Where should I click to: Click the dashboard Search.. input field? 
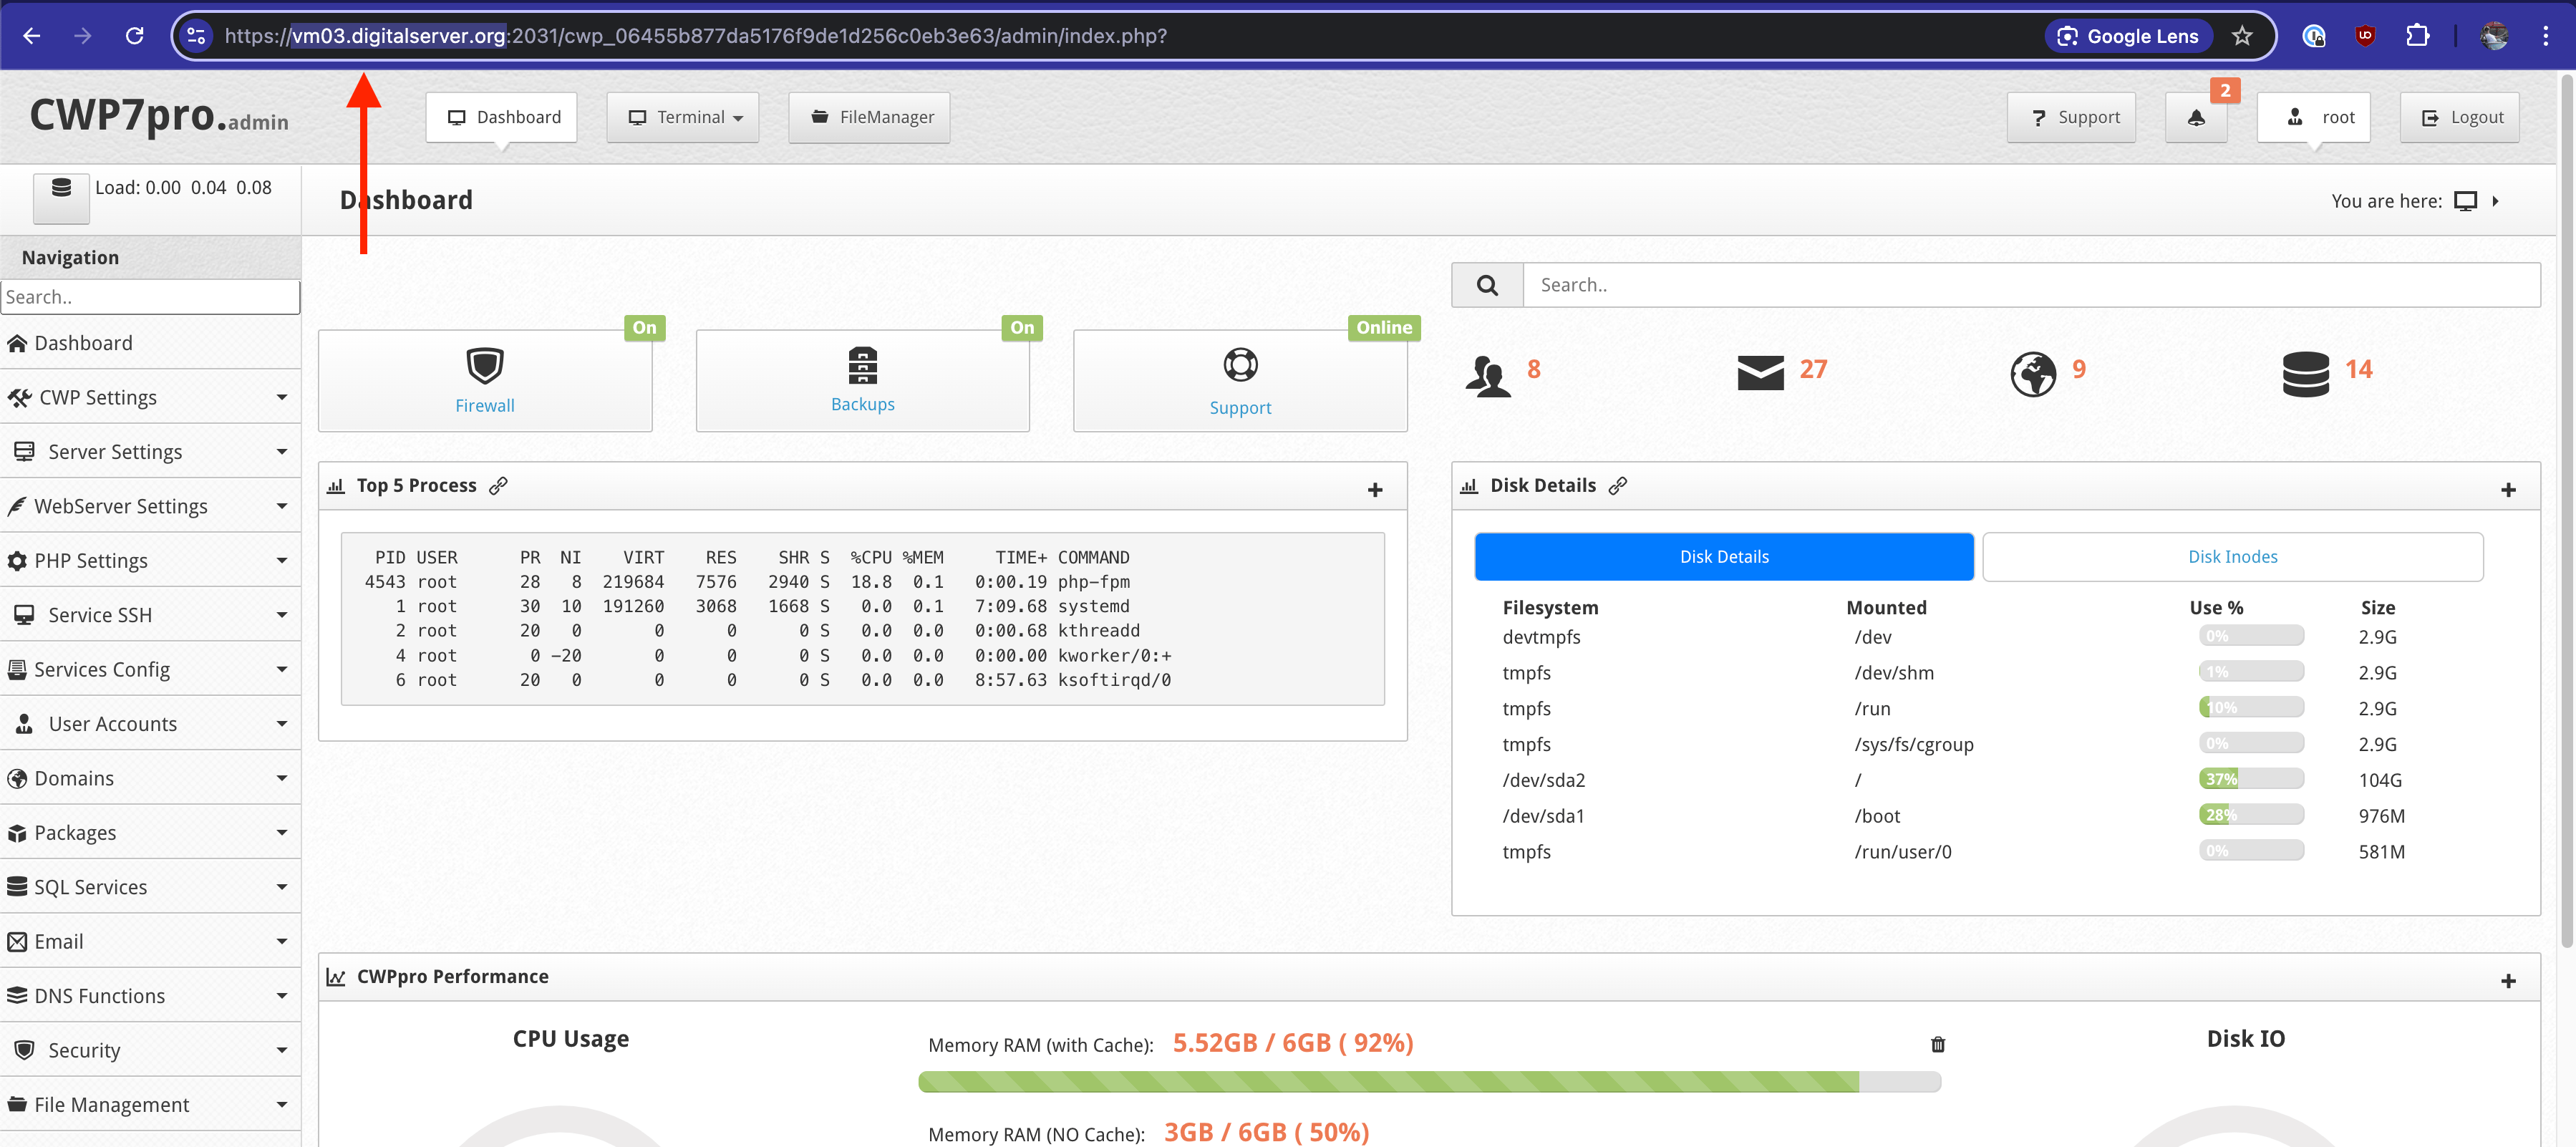pos(2031,285)
